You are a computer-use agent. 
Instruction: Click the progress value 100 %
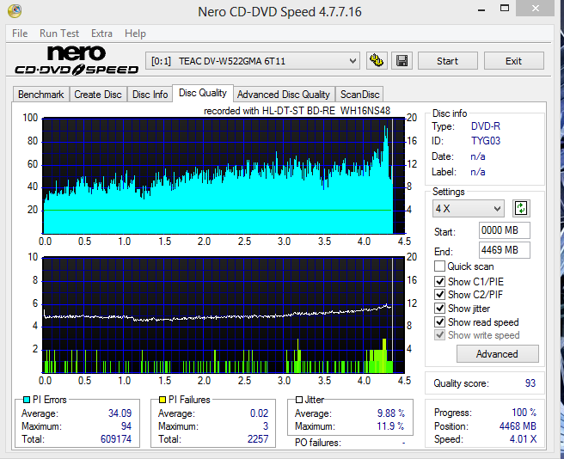click(524, 413)
